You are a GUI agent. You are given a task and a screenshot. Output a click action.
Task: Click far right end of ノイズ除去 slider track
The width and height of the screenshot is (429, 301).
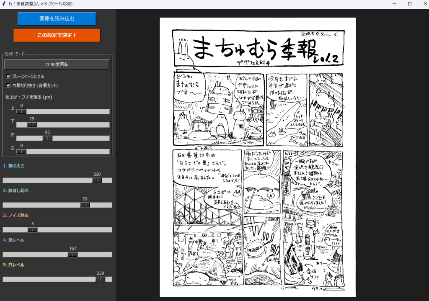(x=110, y=230)
